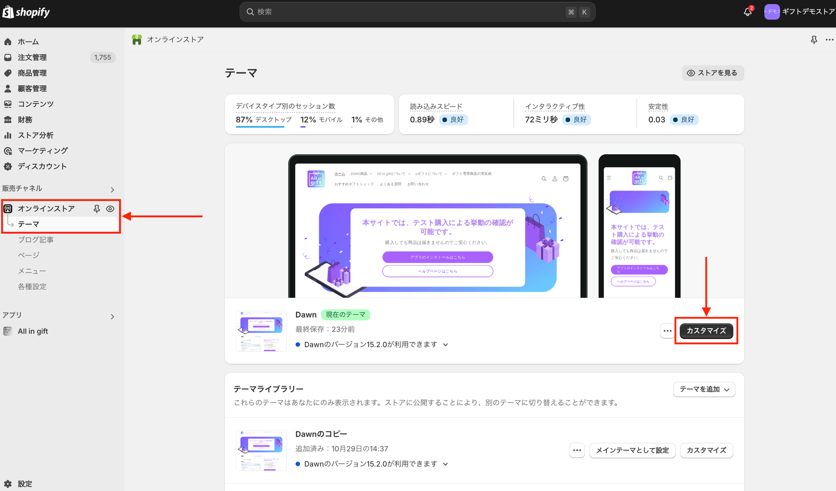The height and width of the screenshot is (491, 836).
Task: Open 注文管理 from sidebar
Action: click(x=32, y=58)
